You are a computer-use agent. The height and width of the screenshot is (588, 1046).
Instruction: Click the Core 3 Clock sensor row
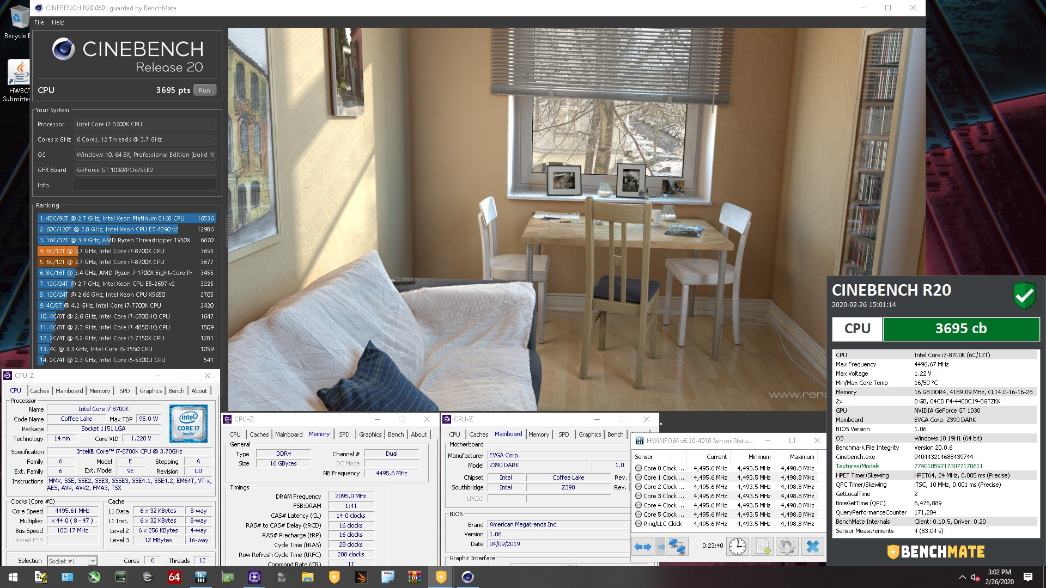[x=725, y=496]
